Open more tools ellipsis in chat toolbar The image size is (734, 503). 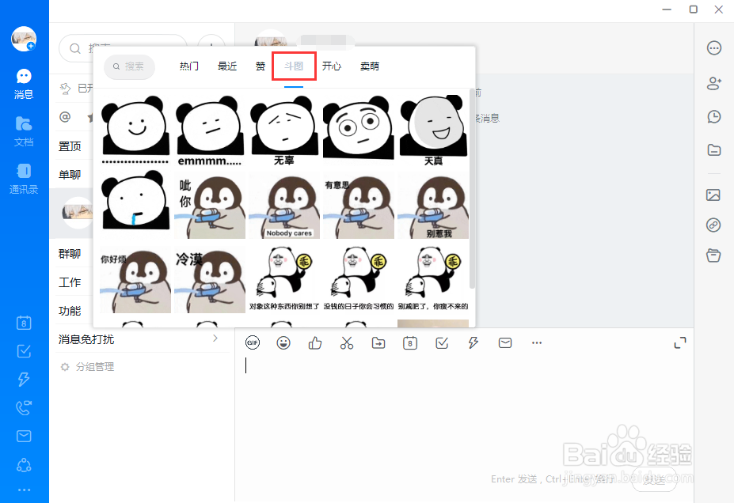537,342
